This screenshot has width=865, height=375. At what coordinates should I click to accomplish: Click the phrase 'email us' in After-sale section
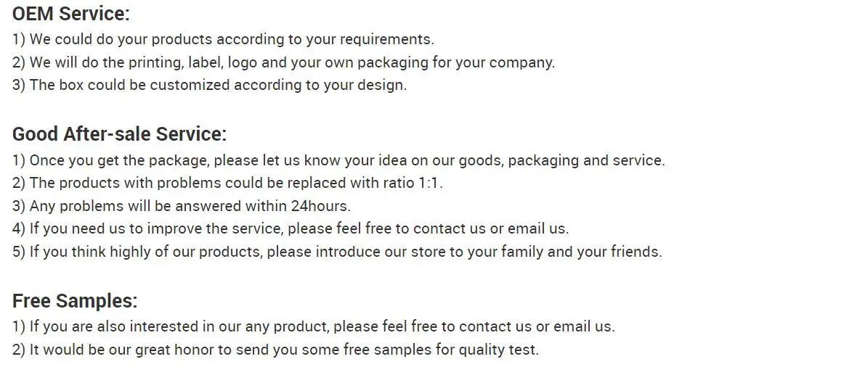coord(537,228)
